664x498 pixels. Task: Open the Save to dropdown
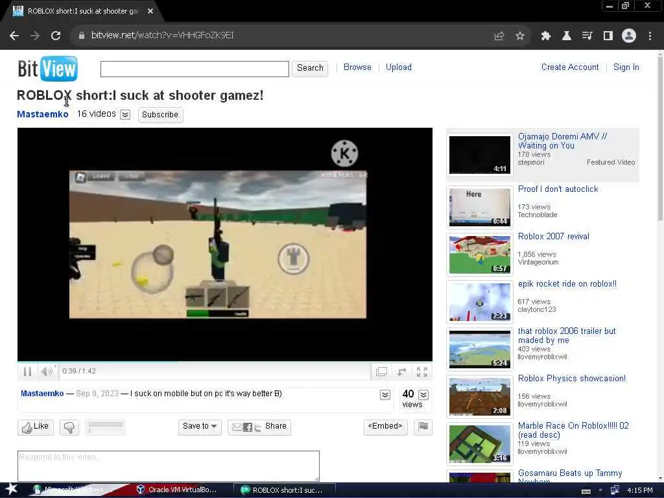pos(200,427)
